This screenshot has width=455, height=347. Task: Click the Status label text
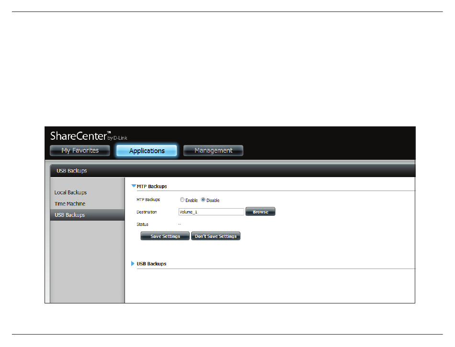coord(142,224)
